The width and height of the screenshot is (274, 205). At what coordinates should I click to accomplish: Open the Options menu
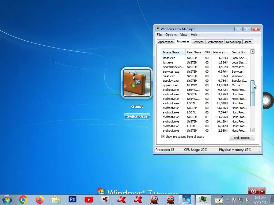171,35
